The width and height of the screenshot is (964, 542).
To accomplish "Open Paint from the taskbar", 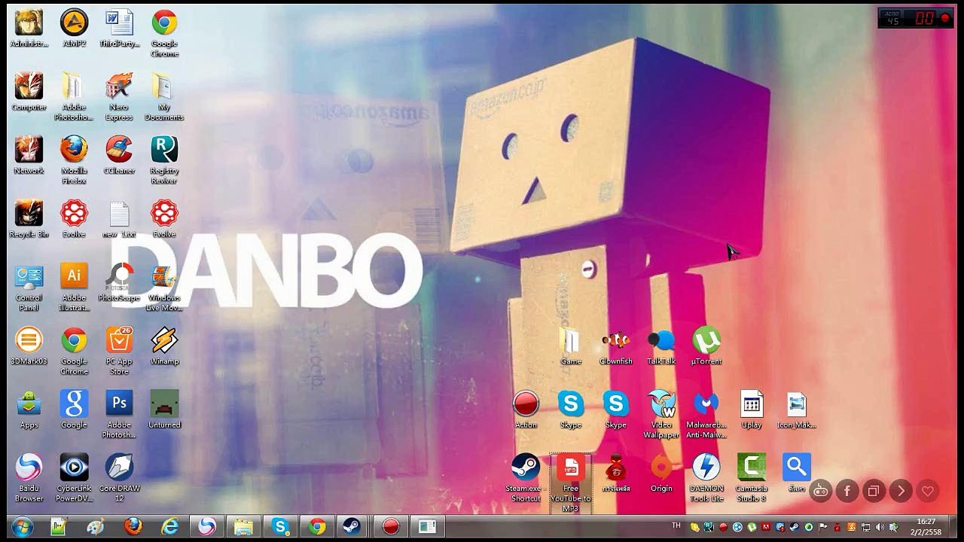I will pos(96,526).
